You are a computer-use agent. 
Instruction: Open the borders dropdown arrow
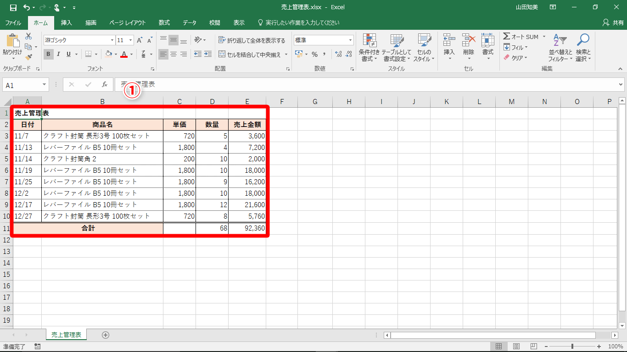point(96,54)
